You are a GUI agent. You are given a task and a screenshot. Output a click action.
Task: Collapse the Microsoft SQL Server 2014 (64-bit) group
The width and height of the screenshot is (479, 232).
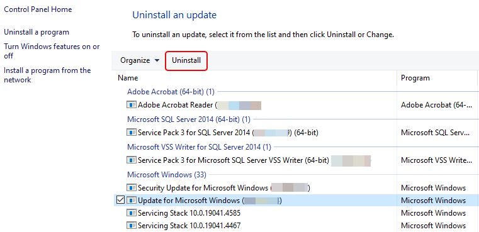[x=188, y=119]
